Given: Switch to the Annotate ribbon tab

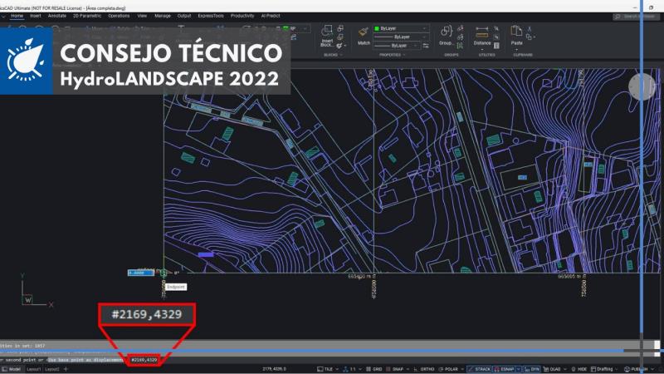Looking at the screenshot, I should click(57, 16).
